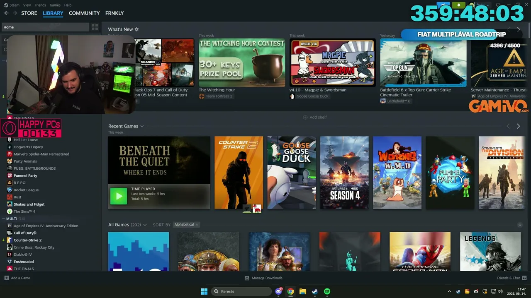
Task: Open the Battlefield 6 Season 4 game cover
Action: [x=344, y=173]
